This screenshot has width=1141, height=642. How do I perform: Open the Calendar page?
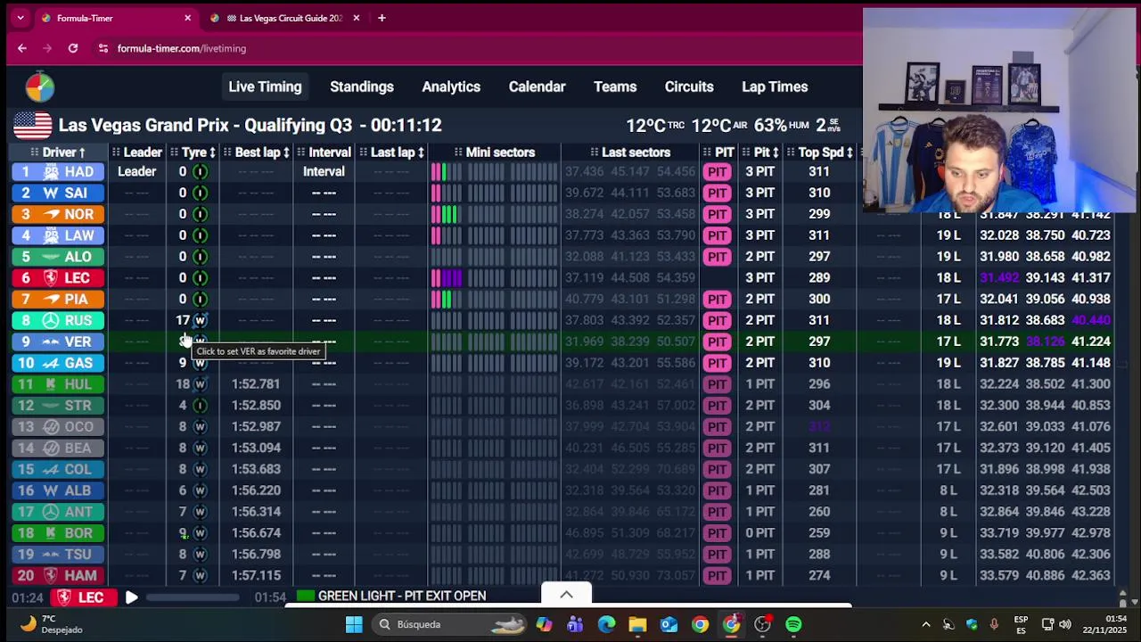(x=537, y=86)
